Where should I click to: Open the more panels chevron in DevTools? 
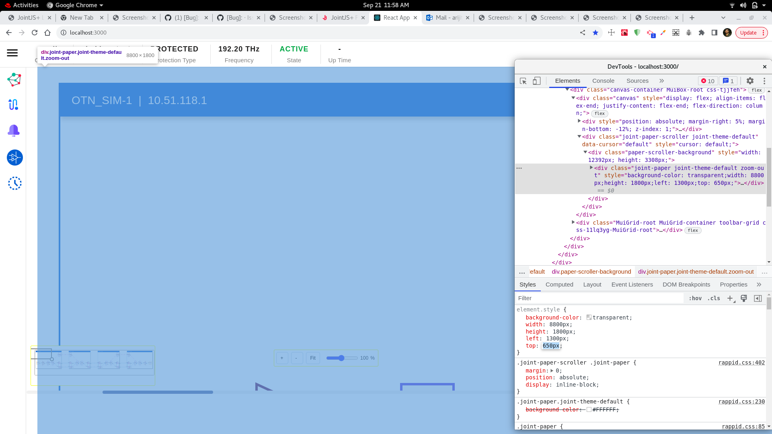click(661, 81)
